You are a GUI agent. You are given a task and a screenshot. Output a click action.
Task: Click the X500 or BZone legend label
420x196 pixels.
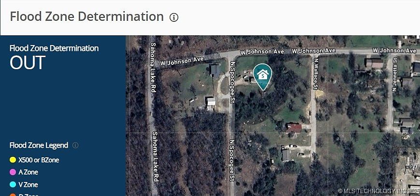(x=39, y=160)
